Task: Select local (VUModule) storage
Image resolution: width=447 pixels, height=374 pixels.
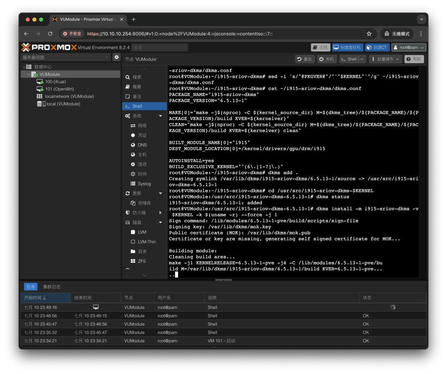Action: click(x=63, y=104)
